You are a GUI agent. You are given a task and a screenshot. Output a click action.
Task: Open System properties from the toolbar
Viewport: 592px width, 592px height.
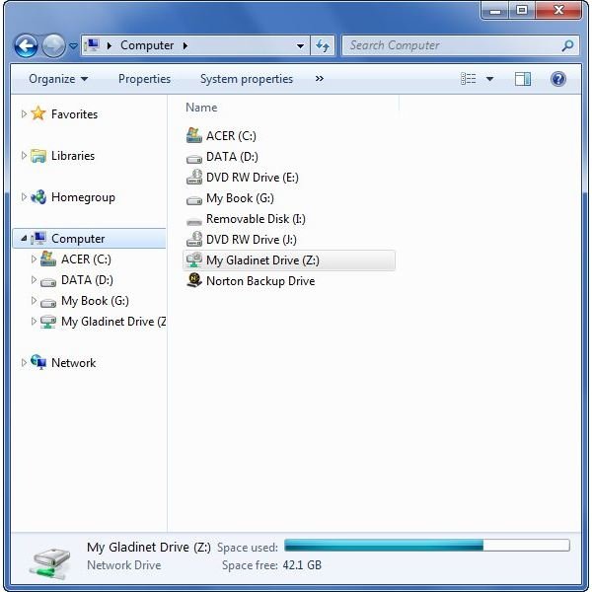click(x=246, y=79)
